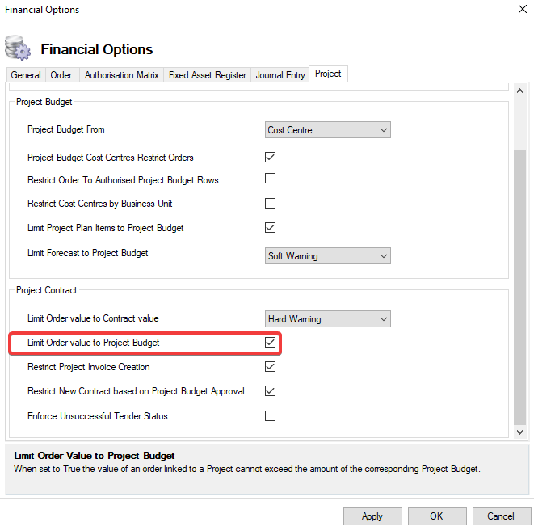Switch to the General tab
Viewport: 534px width, 531px height.
26,75
